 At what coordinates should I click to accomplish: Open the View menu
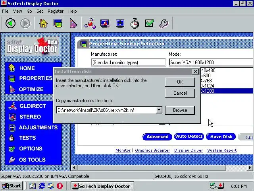tap(17, 11)
